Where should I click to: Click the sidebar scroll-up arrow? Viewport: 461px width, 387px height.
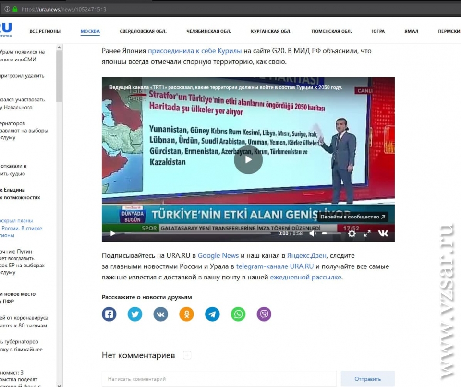pos(59,48)
